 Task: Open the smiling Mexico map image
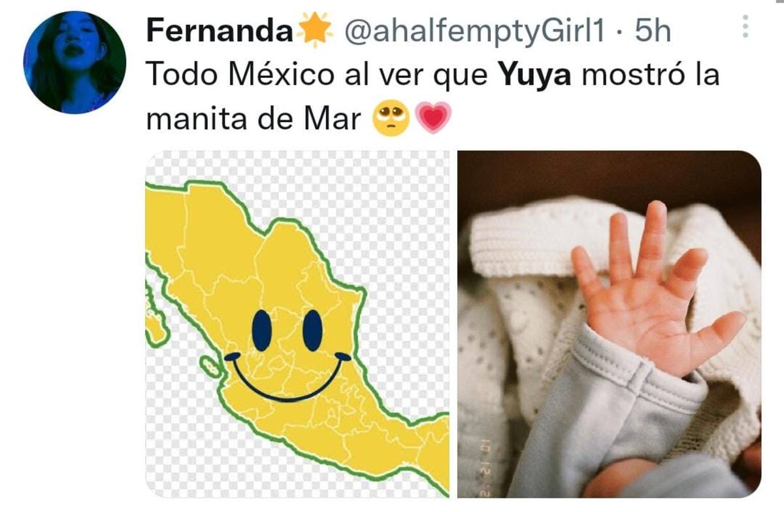pos(297,324)
